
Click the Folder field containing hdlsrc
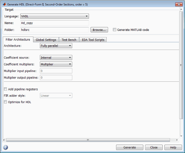coord(55,30)
